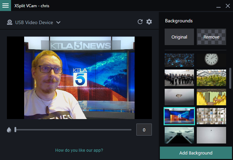This screenshot has height=160, width=233.
Task: Pick the fighter jets over carrier background
Action: (179, 135)
